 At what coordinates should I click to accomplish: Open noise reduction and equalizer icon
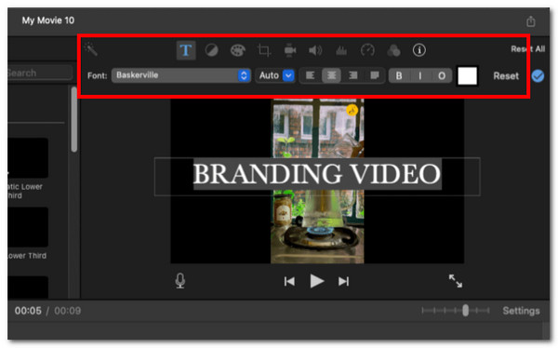tap(341, 50)
